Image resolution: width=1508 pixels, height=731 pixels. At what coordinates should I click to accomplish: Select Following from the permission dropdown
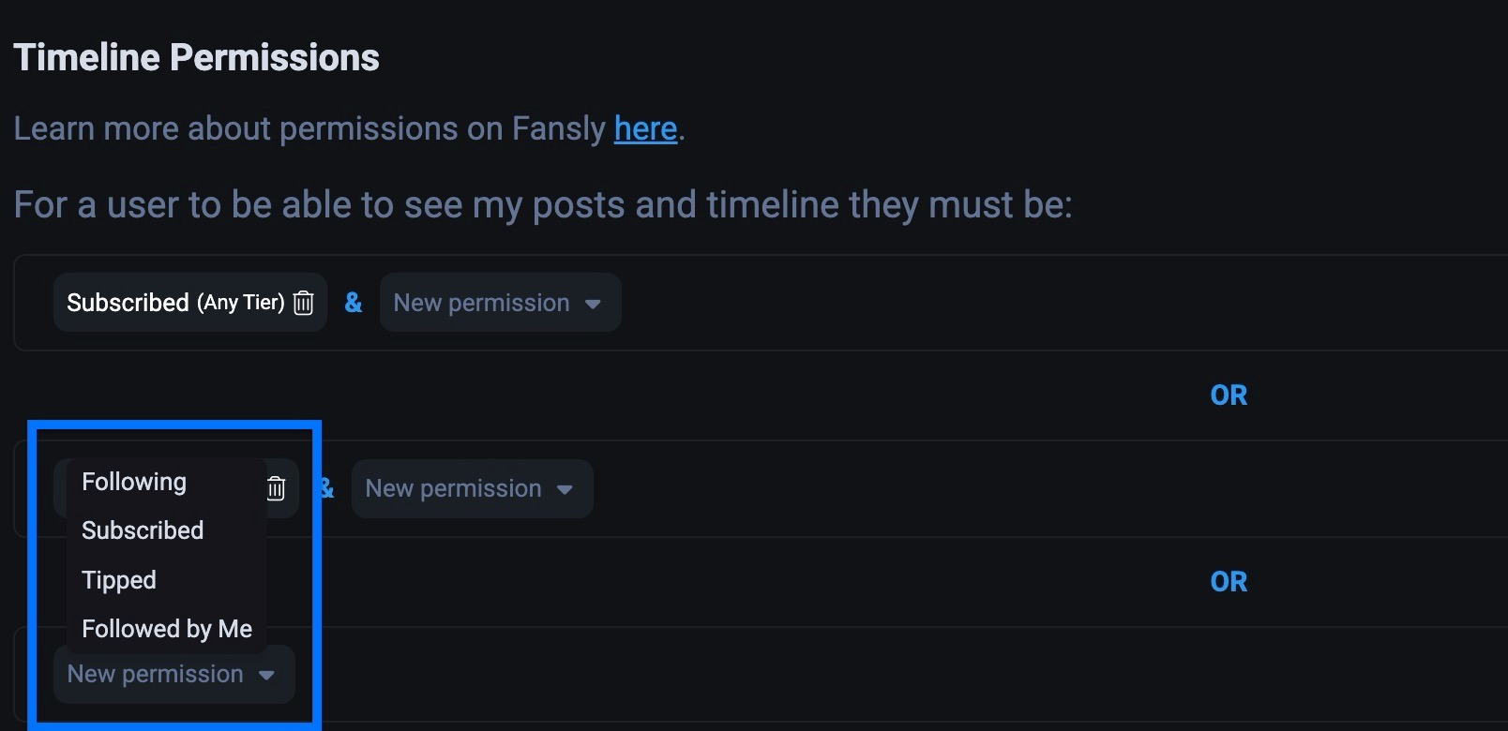point(133,482)
